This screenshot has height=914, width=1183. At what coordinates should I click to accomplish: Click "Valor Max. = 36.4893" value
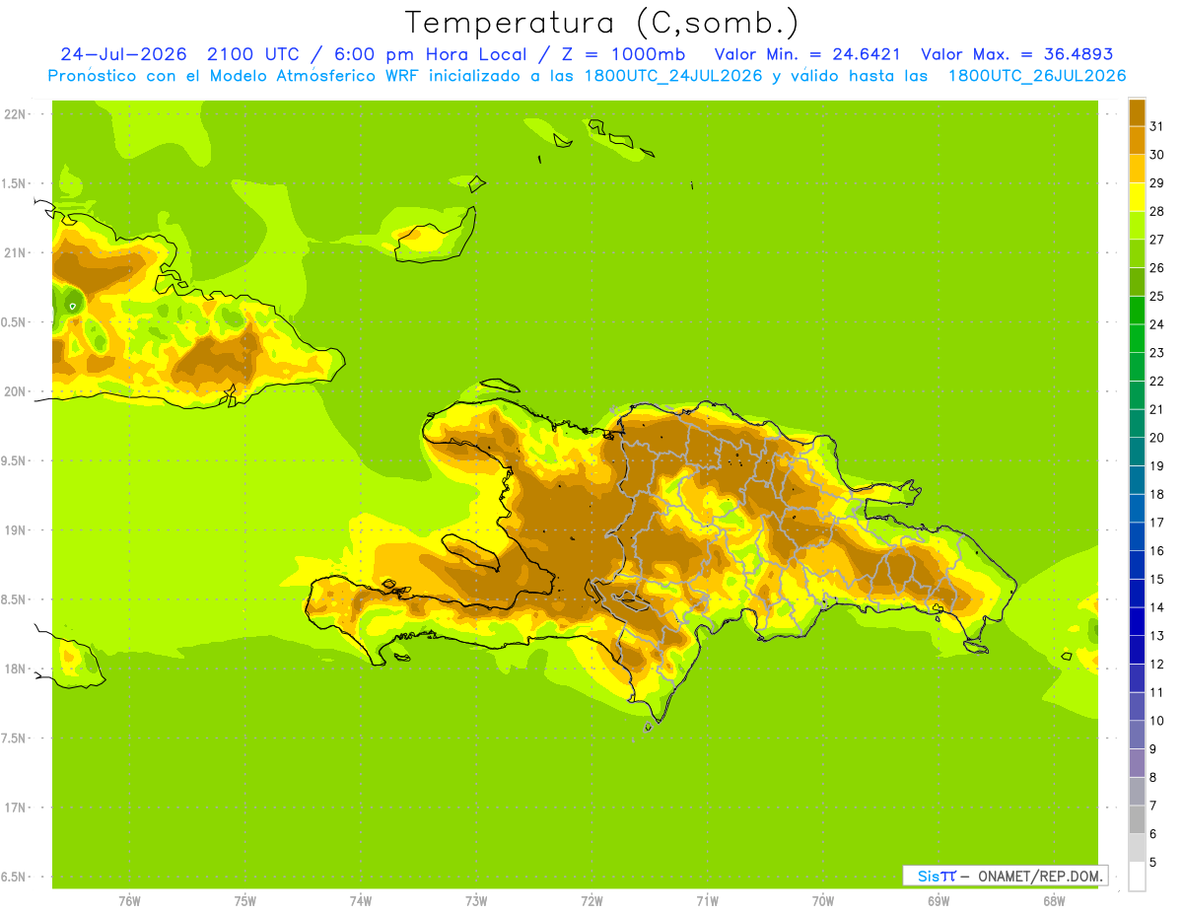click(1017, 54)
